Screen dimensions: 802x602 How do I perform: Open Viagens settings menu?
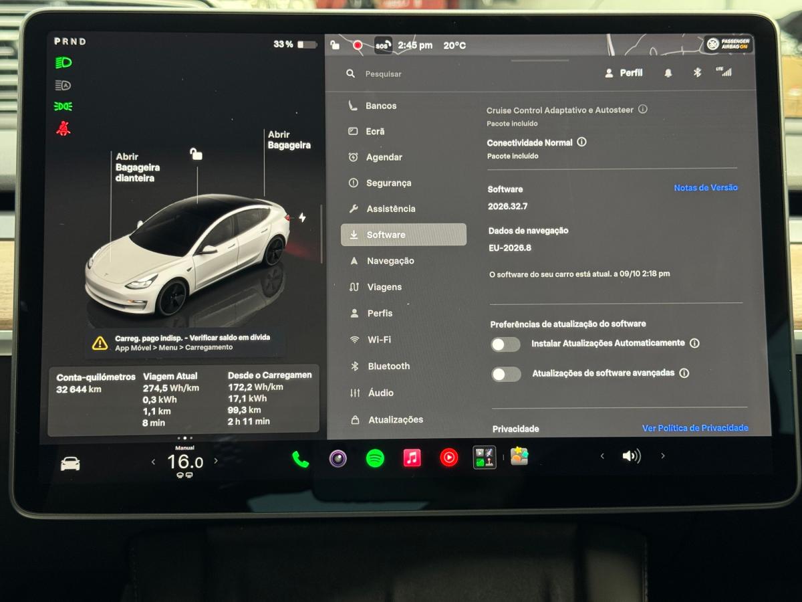[403, 287]
